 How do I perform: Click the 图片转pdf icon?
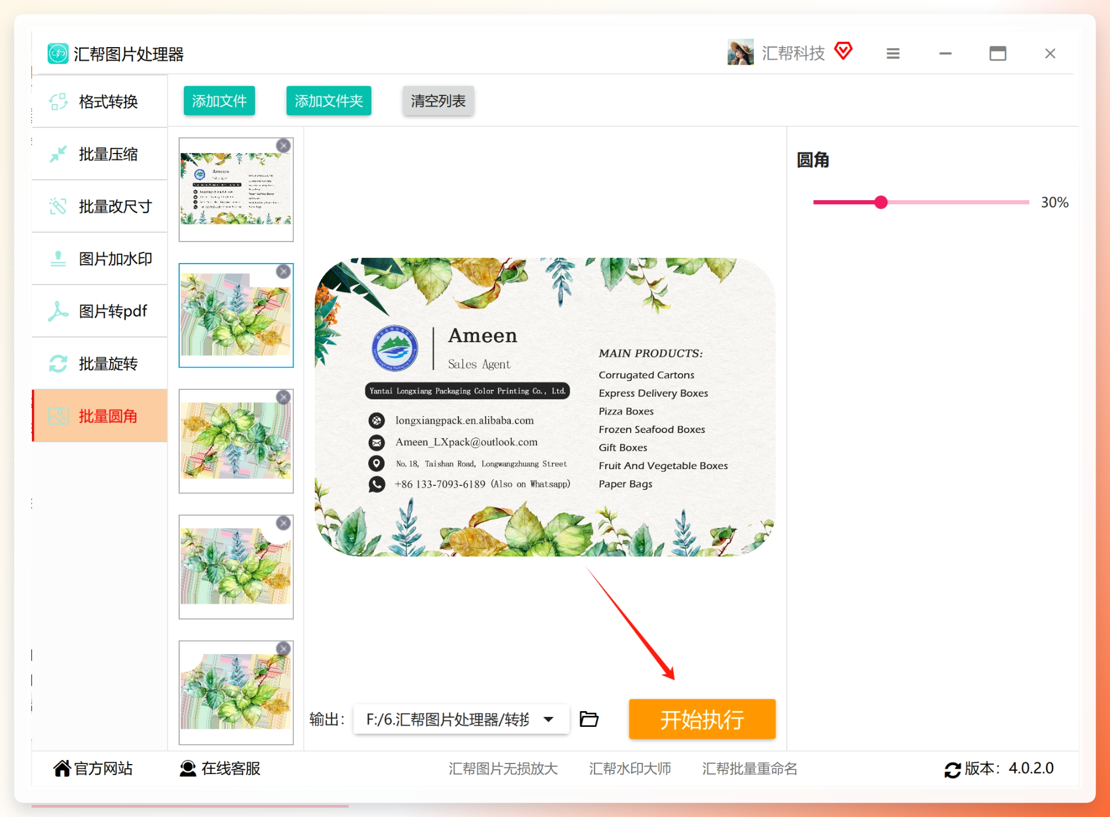[58, 311]
